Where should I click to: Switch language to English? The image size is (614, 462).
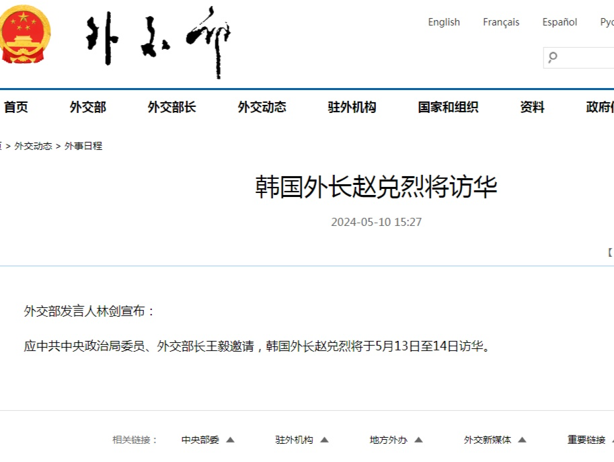click(444, 22)
